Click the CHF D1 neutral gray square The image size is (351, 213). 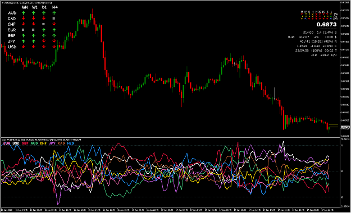coord(43,24)
